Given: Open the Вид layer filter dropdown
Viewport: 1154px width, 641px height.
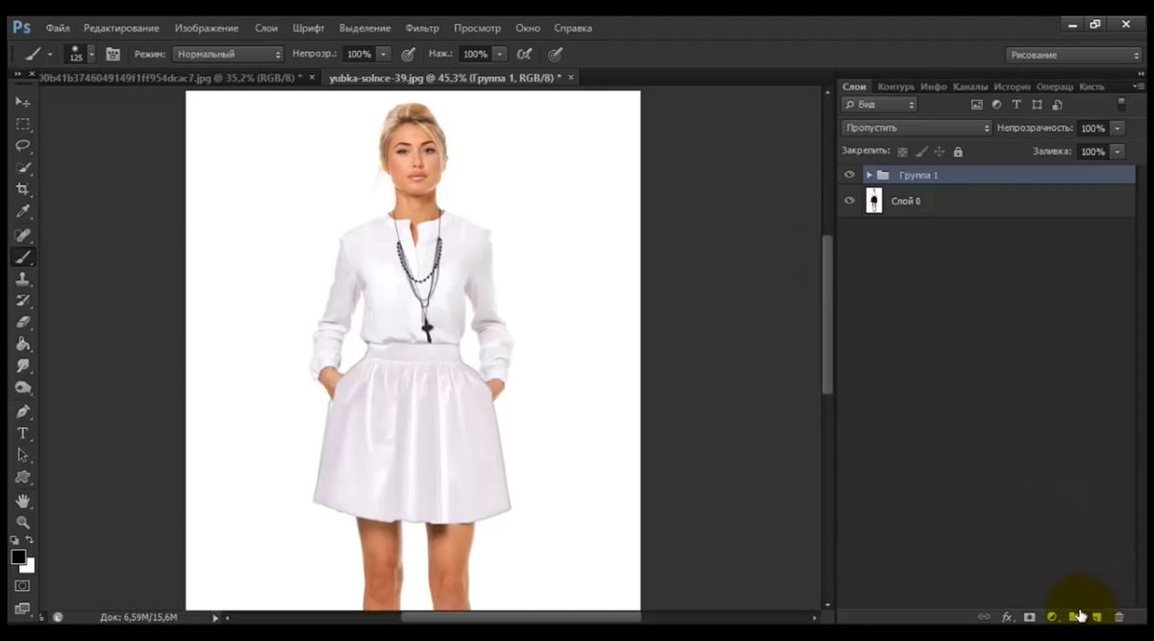Looking at the screenshot, I should pyautogui.click(x=879, y=105).
